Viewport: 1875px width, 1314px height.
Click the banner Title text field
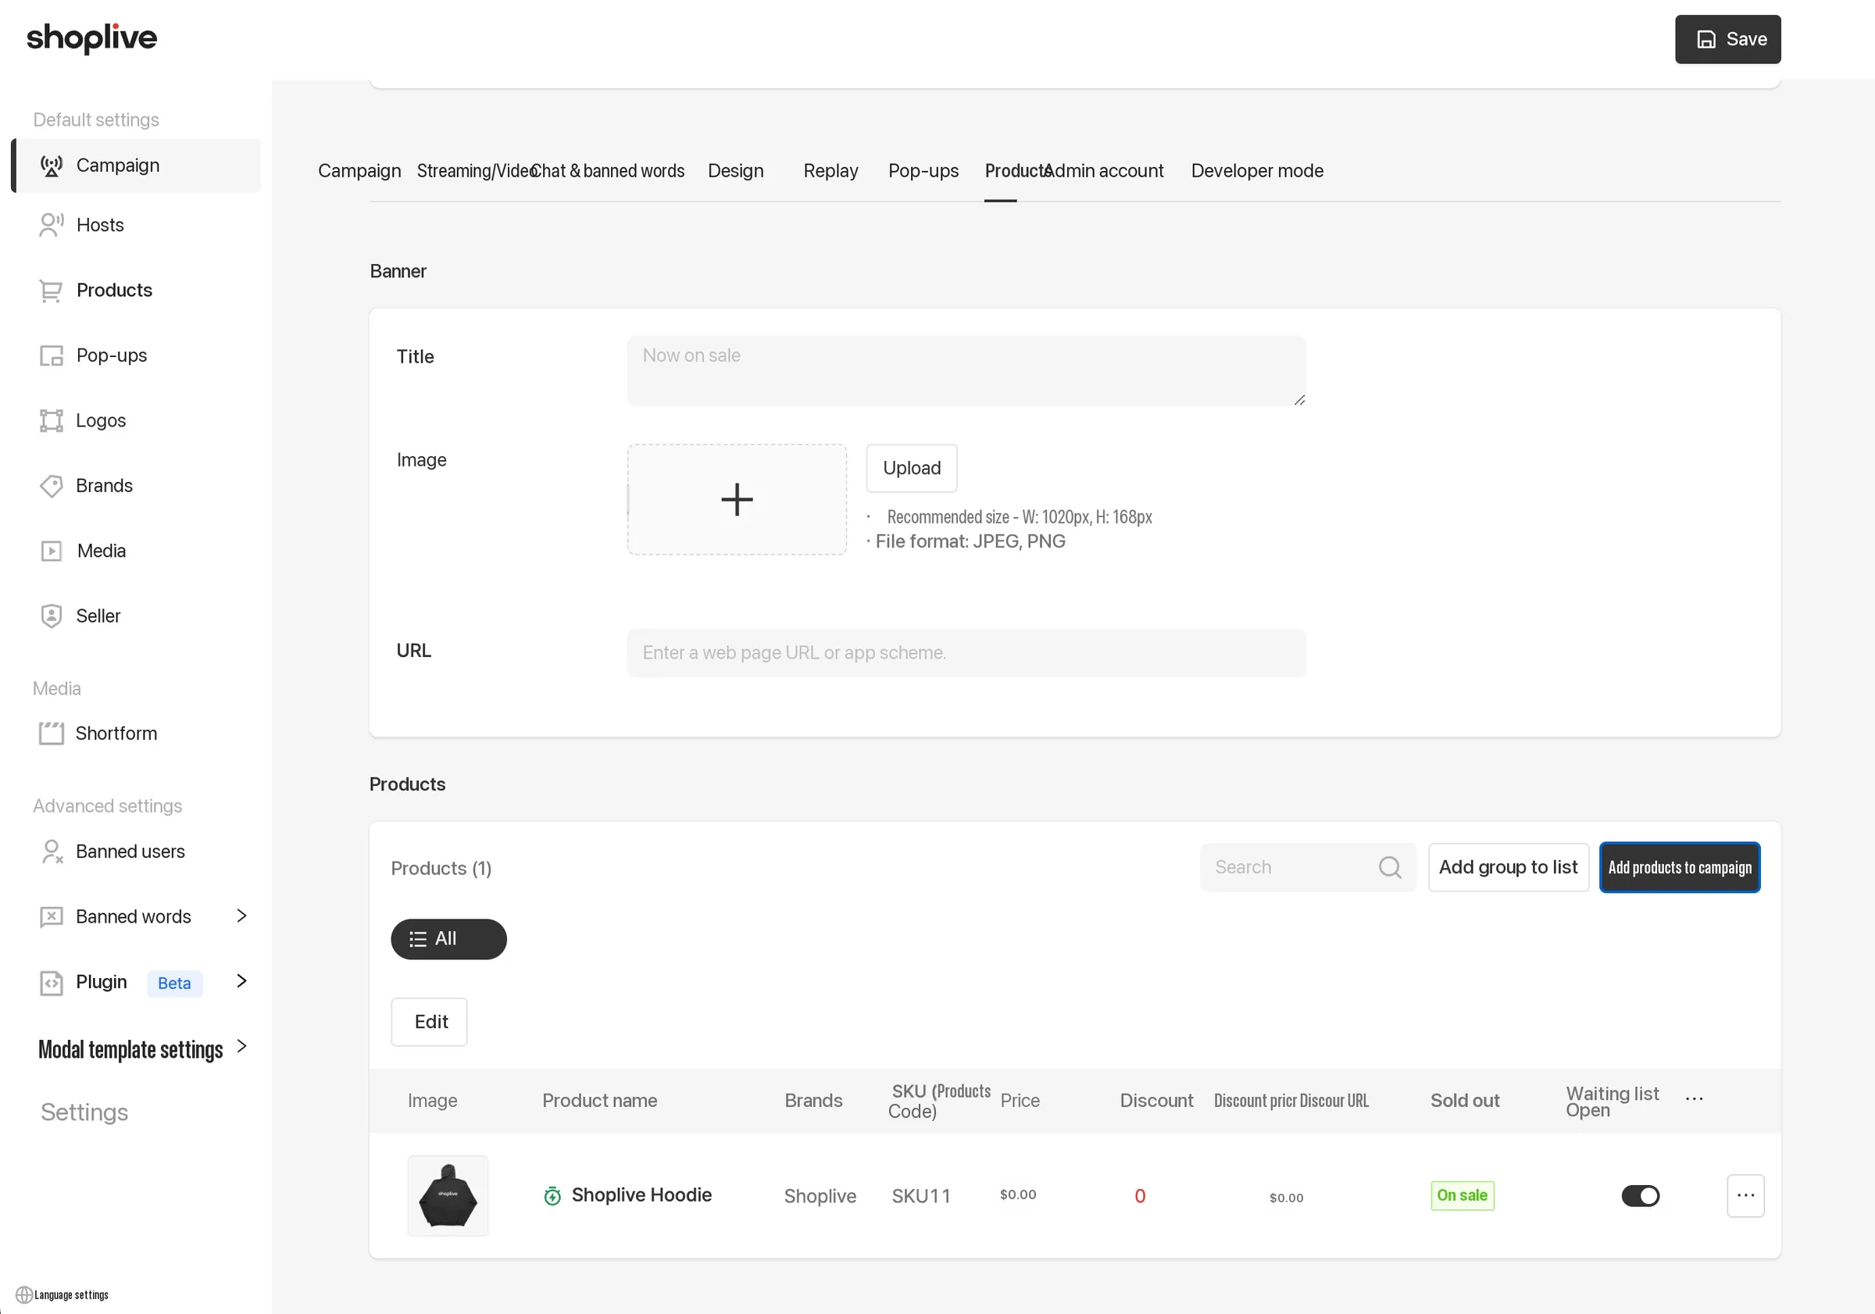(x=966, y=371)
